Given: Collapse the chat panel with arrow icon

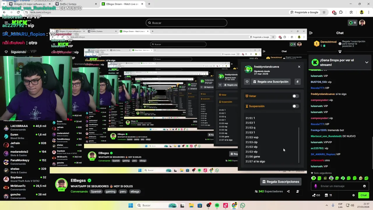Looking at the screenshot, I should pos(311,33).
